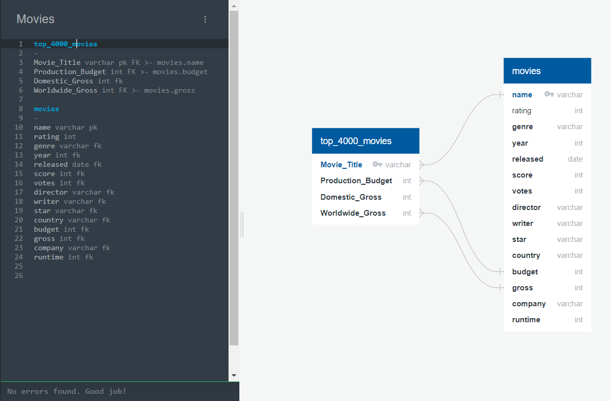Click the code line 'writer varchar fk'
This screenshot has width=611, height=401.
tap(70, 201)
